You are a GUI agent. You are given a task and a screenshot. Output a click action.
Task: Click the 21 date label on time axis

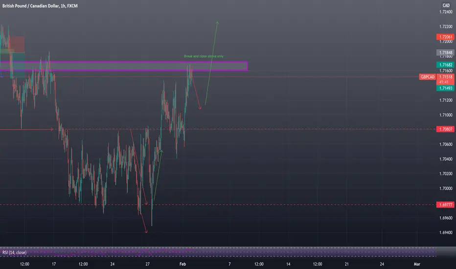(x=347, y=264)
